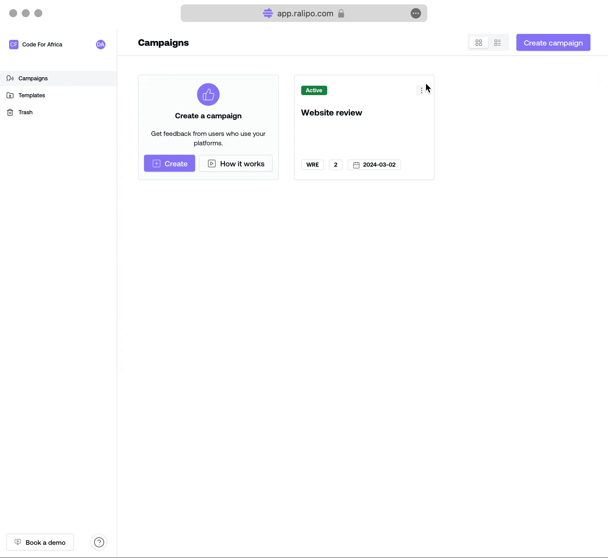
Task: Open Website review card options menu
Action: pos(421,90)
